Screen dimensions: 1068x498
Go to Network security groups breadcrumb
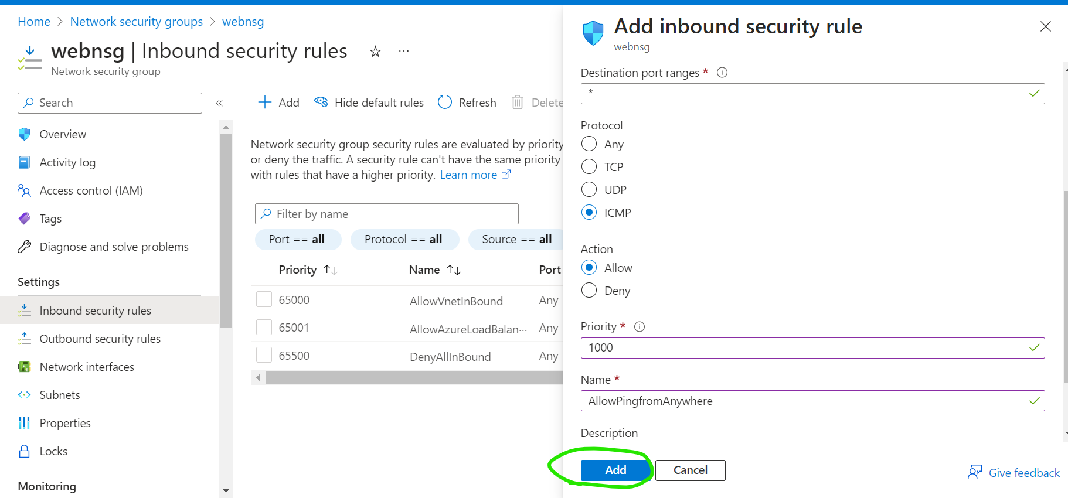click(137, 22)
